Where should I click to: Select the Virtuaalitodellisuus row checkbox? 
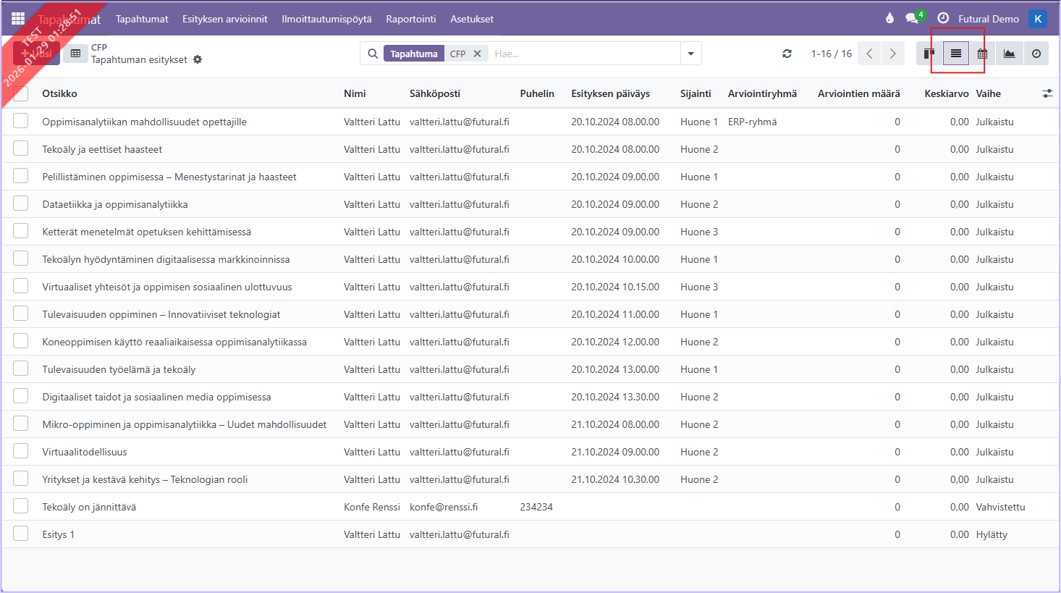pyautogui.click(x=21, y=452)
